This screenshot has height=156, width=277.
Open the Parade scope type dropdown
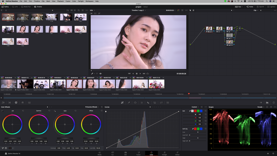[261, 107]
